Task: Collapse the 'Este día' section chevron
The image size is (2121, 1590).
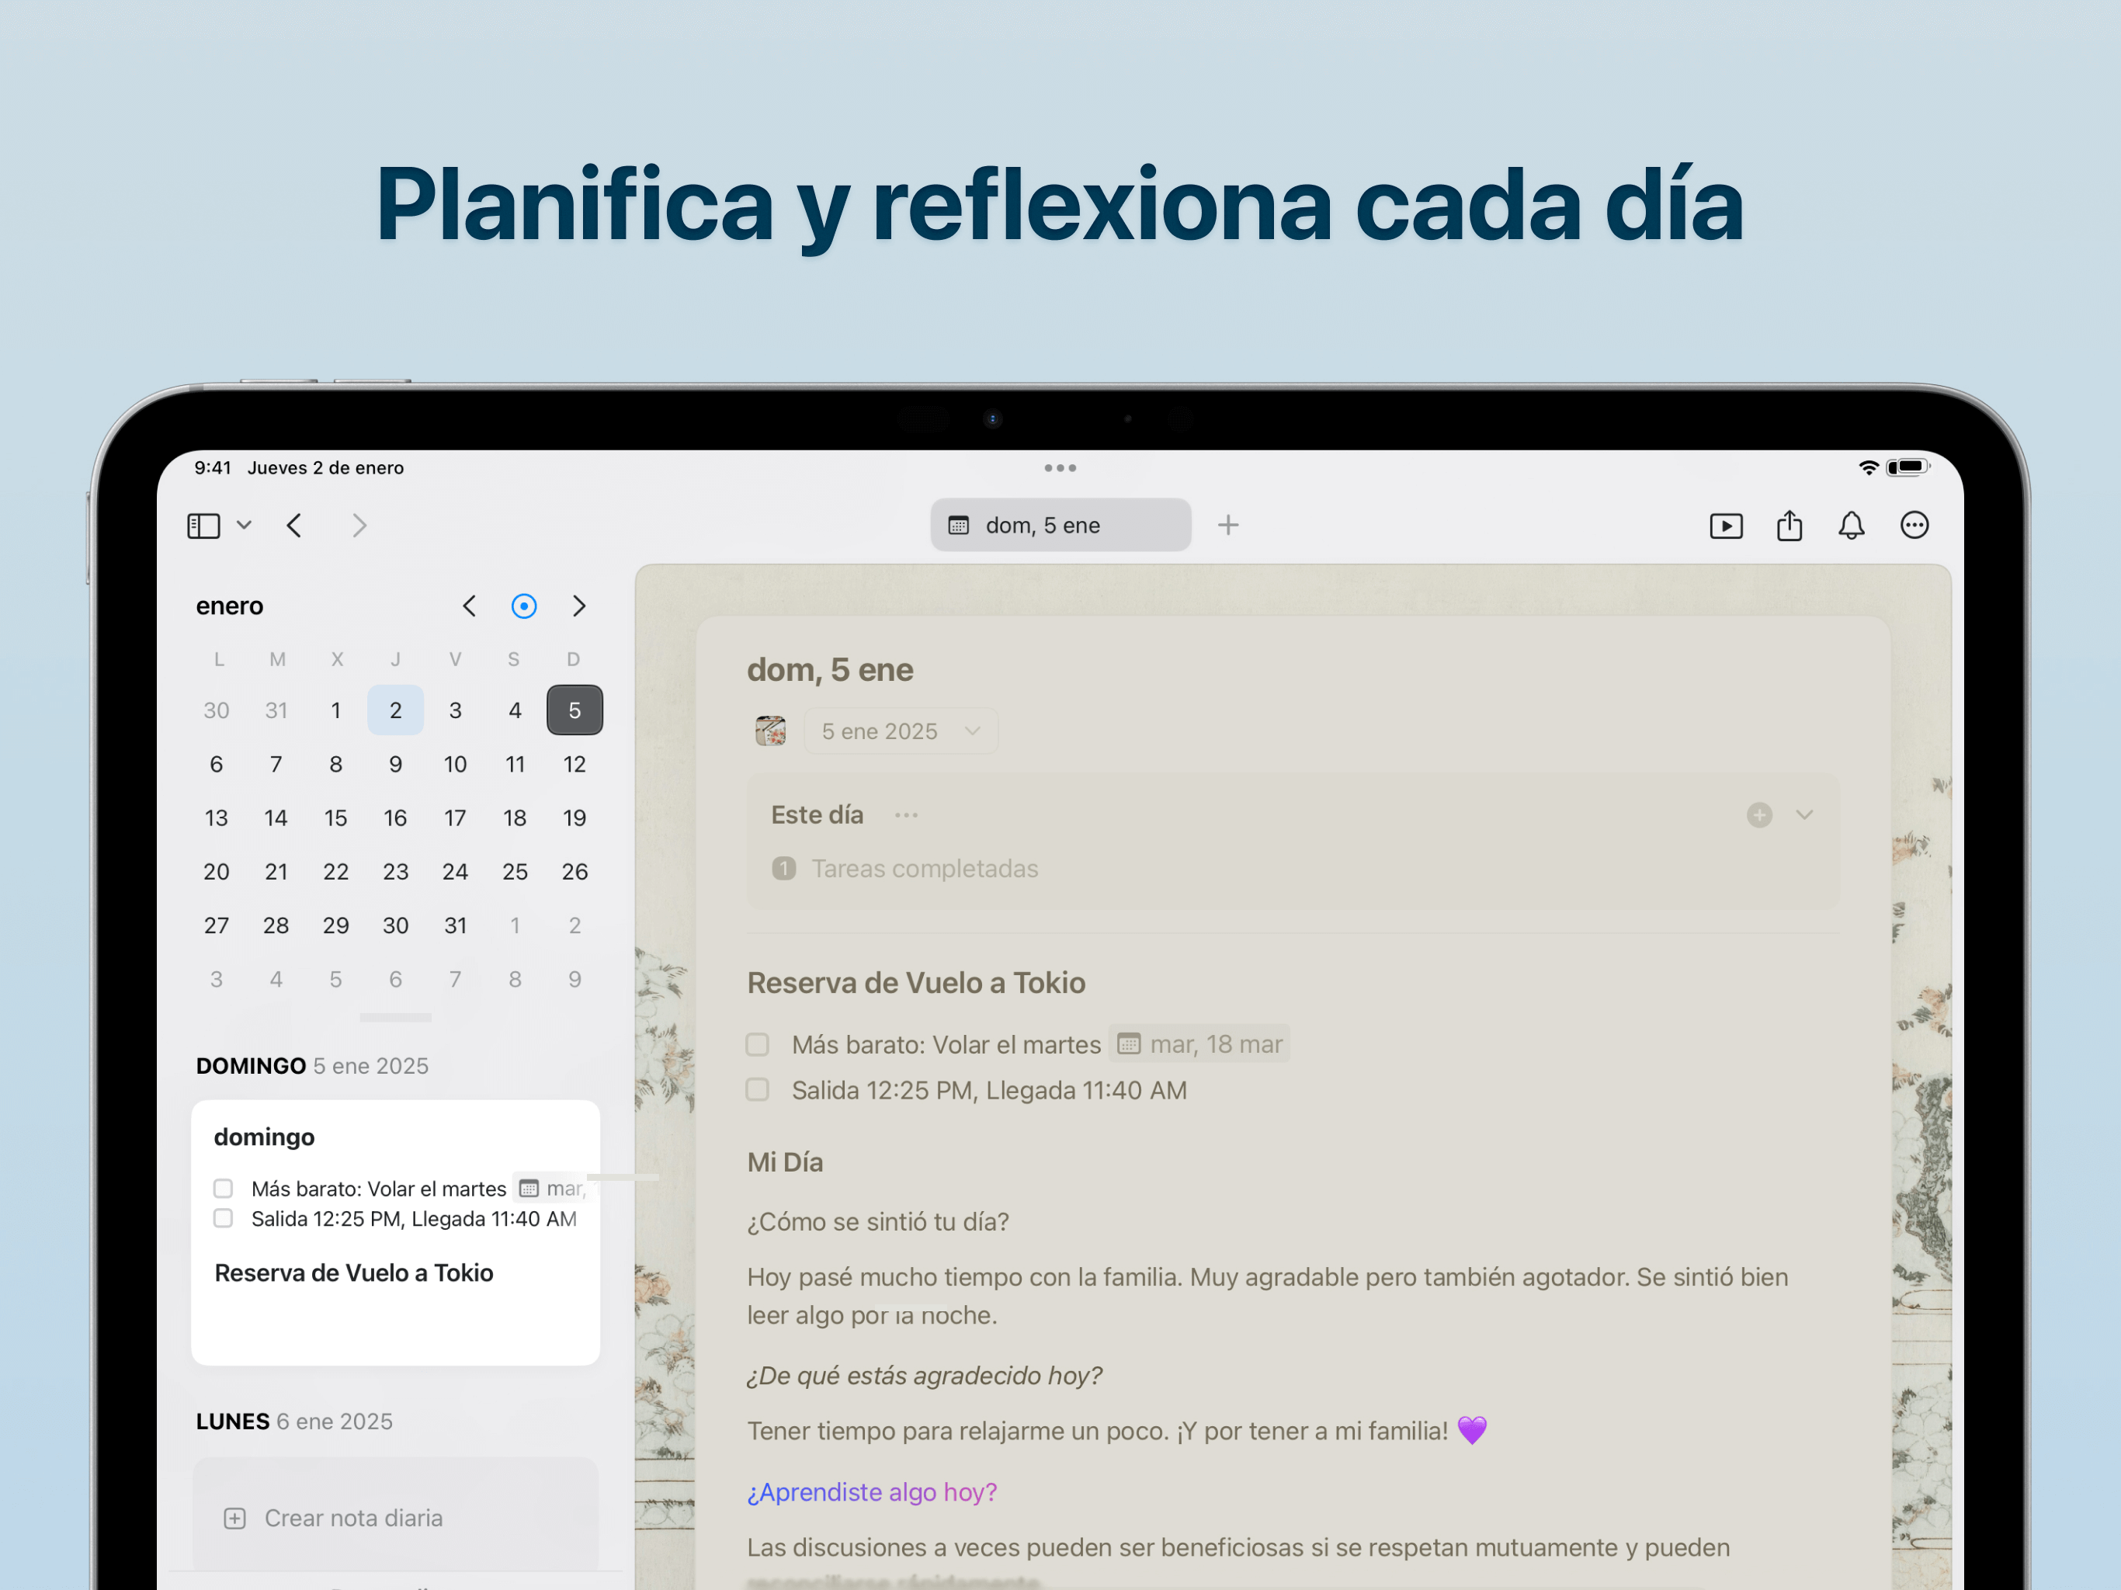Action: 1803,815
